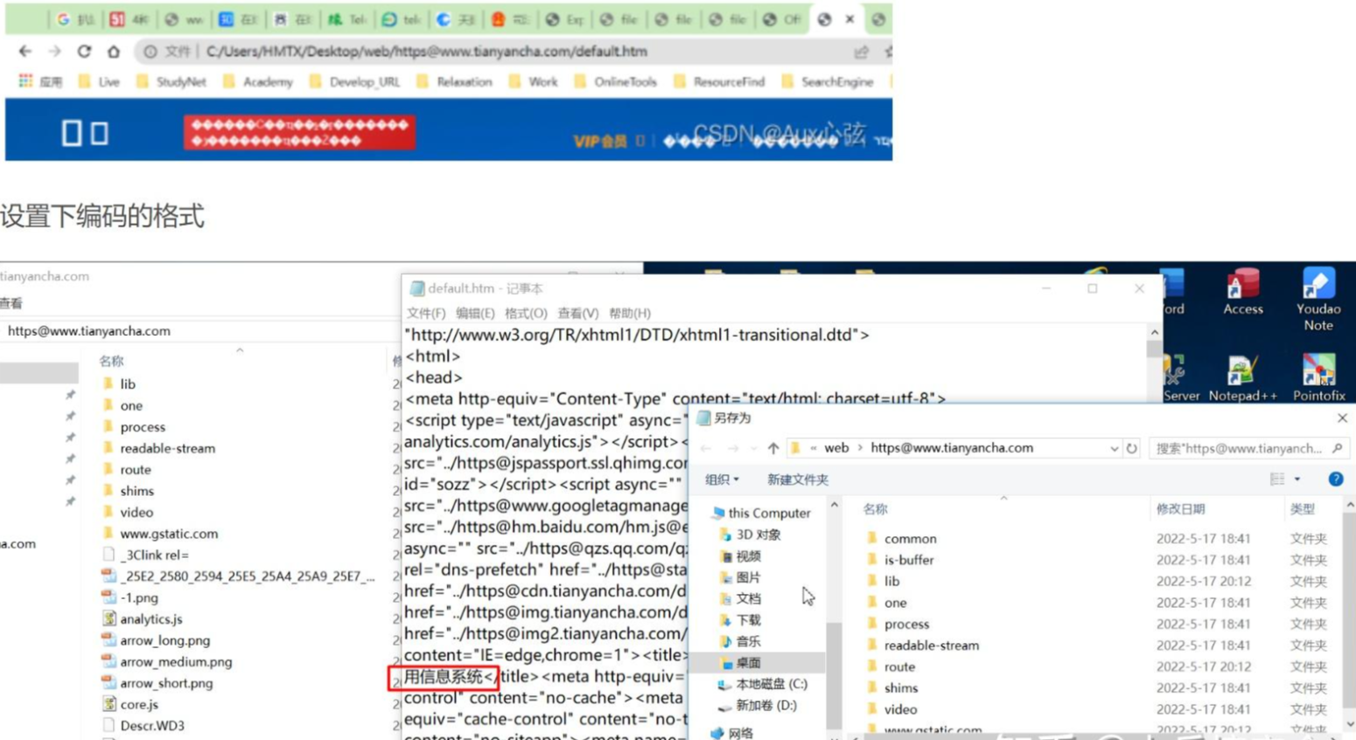Launch Notepad++ from the desktop

(1242, 378)
